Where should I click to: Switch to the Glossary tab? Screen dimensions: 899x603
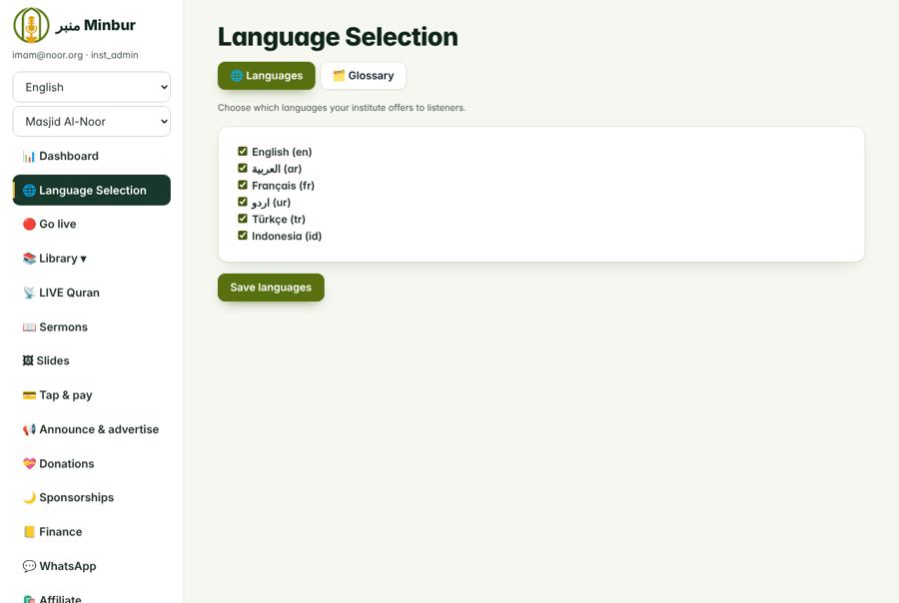[364, 76]
